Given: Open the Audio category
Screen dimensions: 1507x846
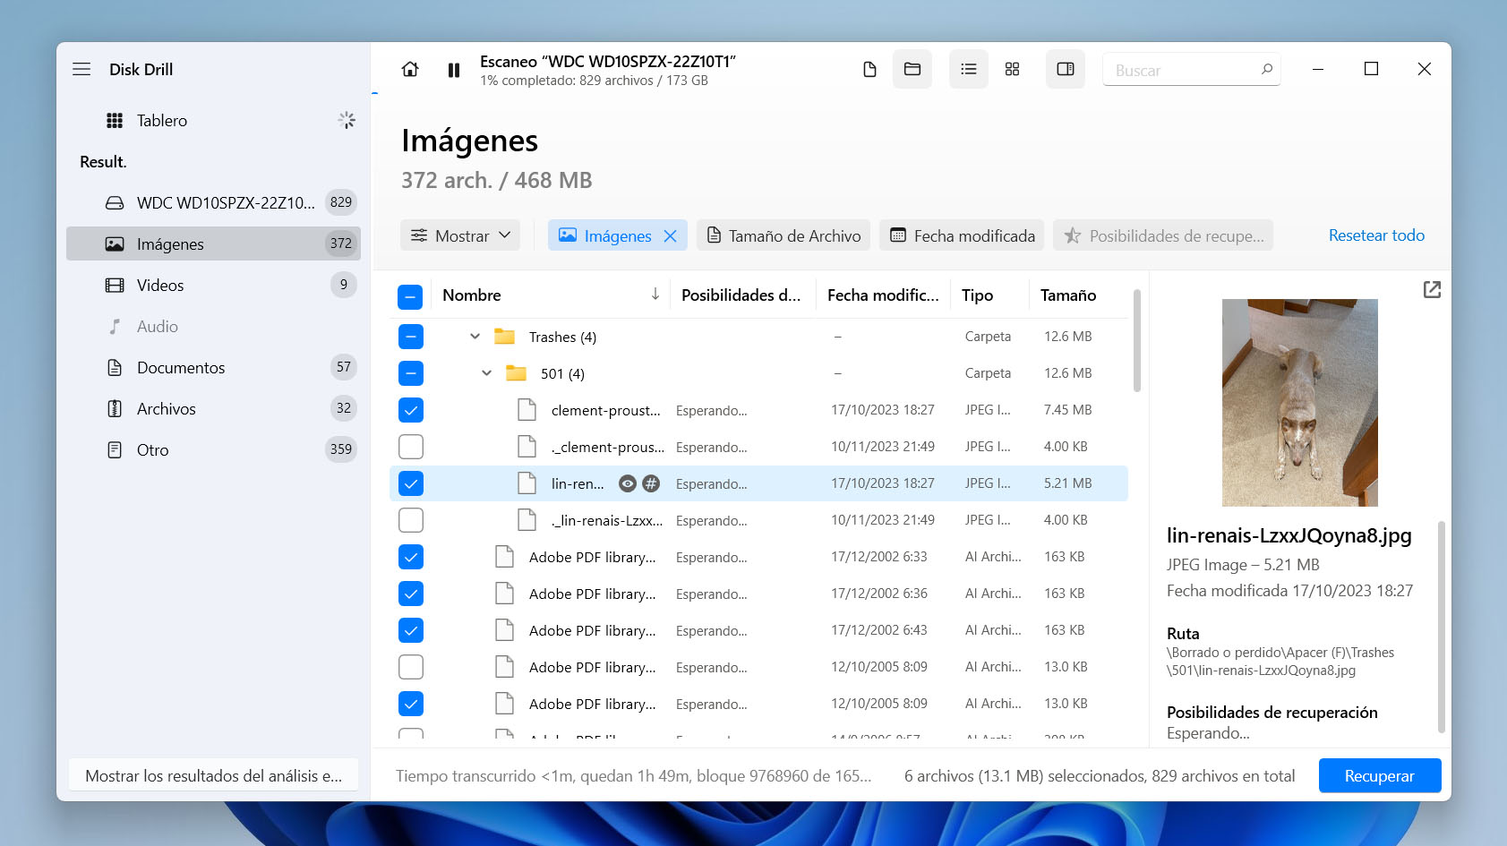Looking at the screenshot, I should point(213,326).
